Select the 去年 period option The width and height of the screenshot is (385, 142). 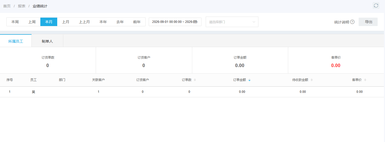[120, 22]
